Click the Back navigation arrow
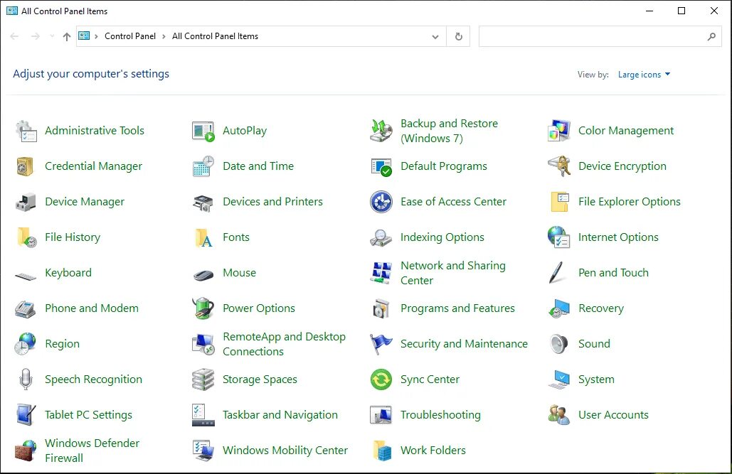Viewport: 732px width, 474px height. click(14, 36)
